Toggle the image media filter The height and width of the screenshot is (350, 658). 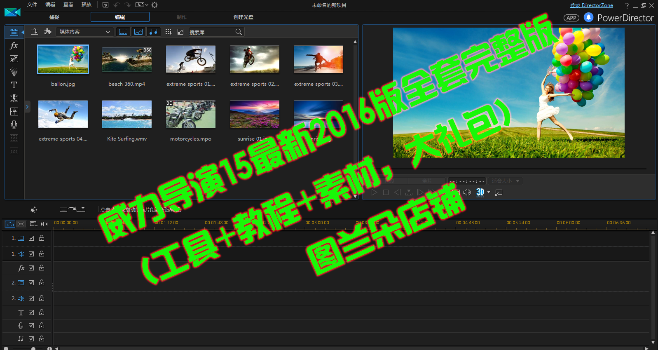tap(138, 32)
